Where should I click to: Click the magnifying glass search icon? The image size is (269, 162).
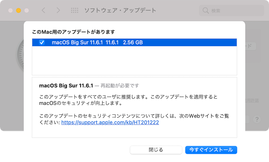coord(206,10)
